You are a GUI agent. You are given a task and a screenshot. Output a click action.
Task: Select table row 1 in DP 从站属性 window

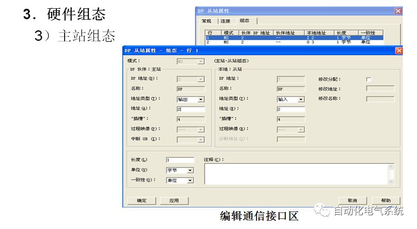coord(294,38)
